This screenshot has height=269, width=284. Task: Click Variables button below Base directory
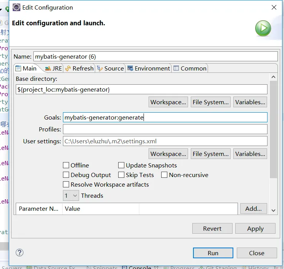pos(250,102)
